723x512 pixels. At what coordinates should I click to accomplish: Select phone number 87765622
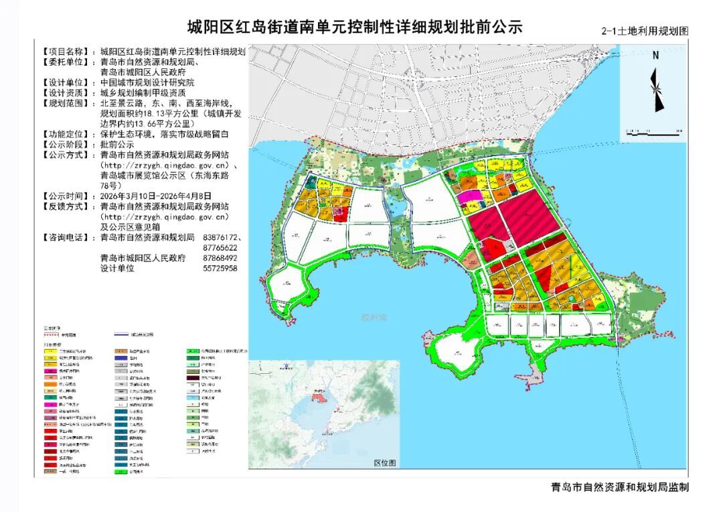click(x=220, y=248)
